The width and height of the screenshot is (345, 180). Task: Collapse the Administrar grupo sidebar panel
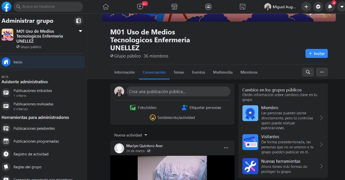(78, 21)
